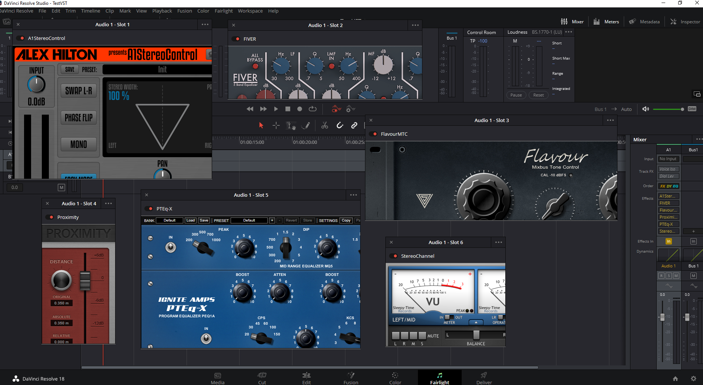Start playback with the play icon

(x=276, y=109)
